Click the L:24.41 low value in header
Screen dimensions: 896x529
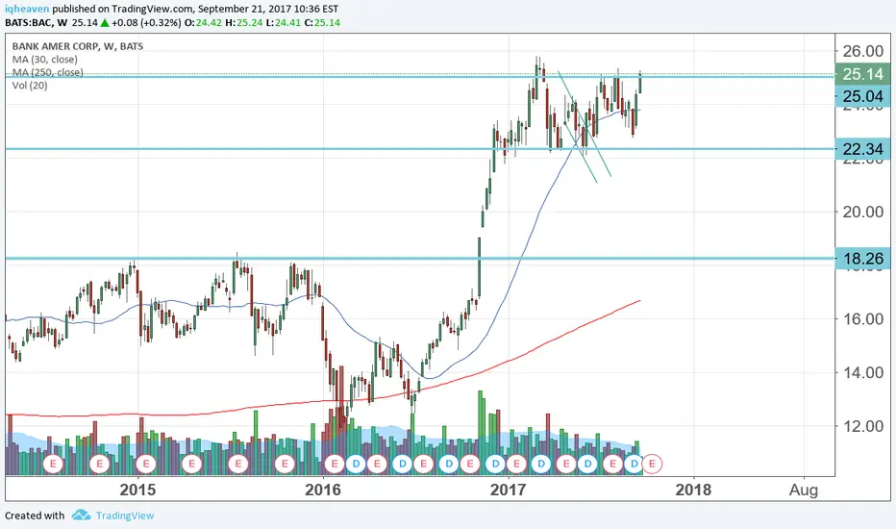tap(282, 23)
